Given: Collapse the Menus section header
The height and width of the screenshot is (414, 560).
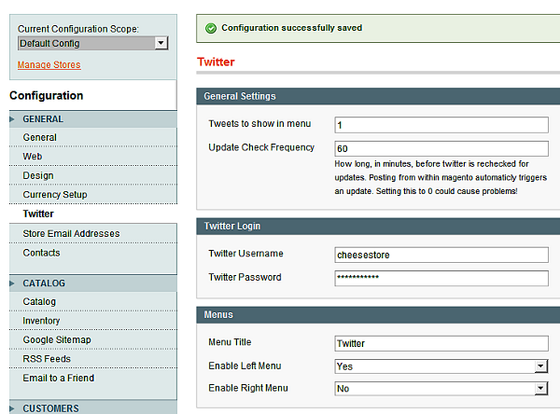Looking at the screenshot, I should pos(378,315).
